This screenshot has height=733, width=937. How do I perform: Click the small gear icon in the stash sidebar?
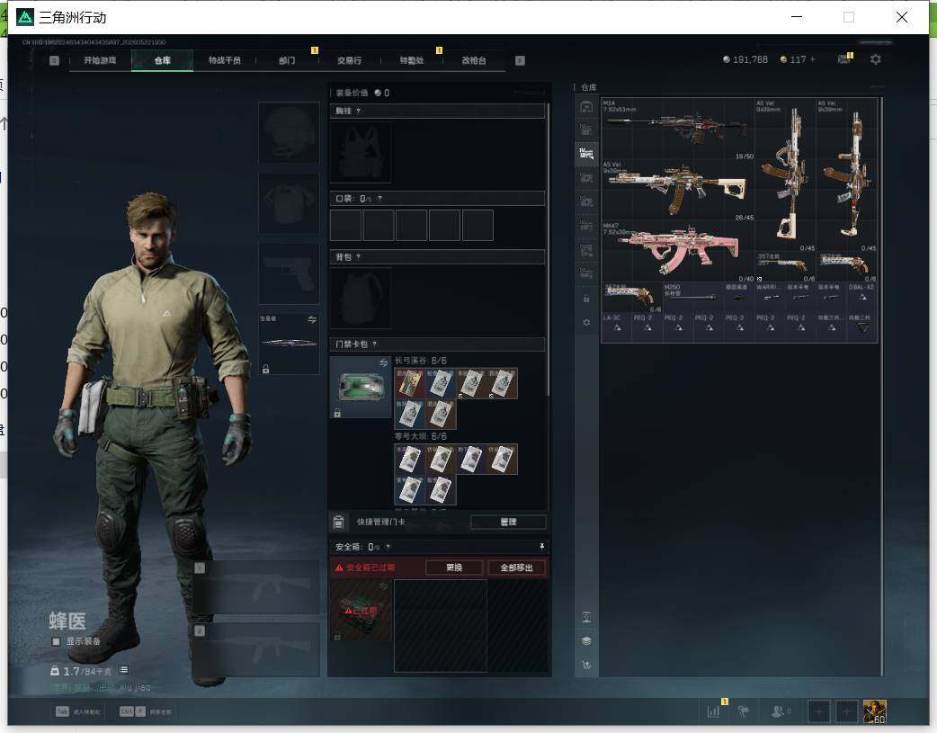pyautogui.click(x=586, y=322)
